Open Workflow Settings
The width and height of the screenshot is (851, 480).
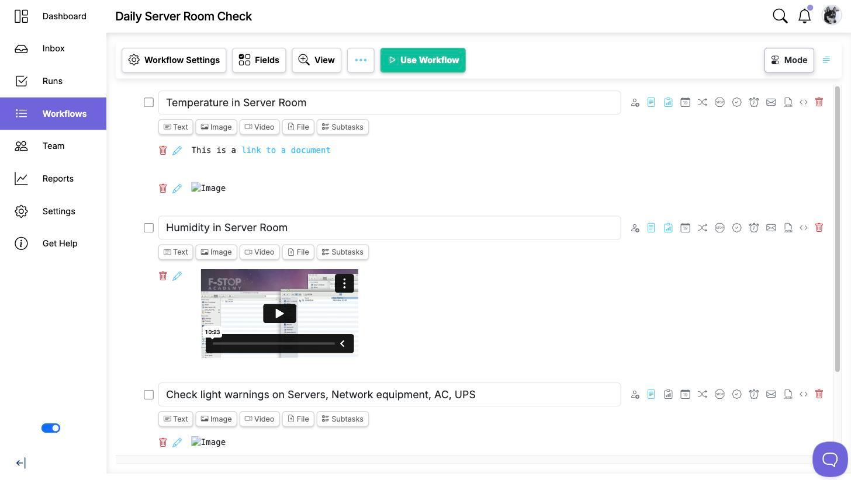174,60
